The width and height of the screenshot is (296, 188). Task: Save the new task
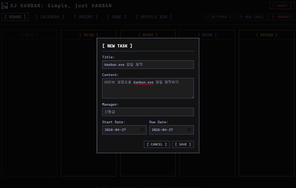[183, 144]
